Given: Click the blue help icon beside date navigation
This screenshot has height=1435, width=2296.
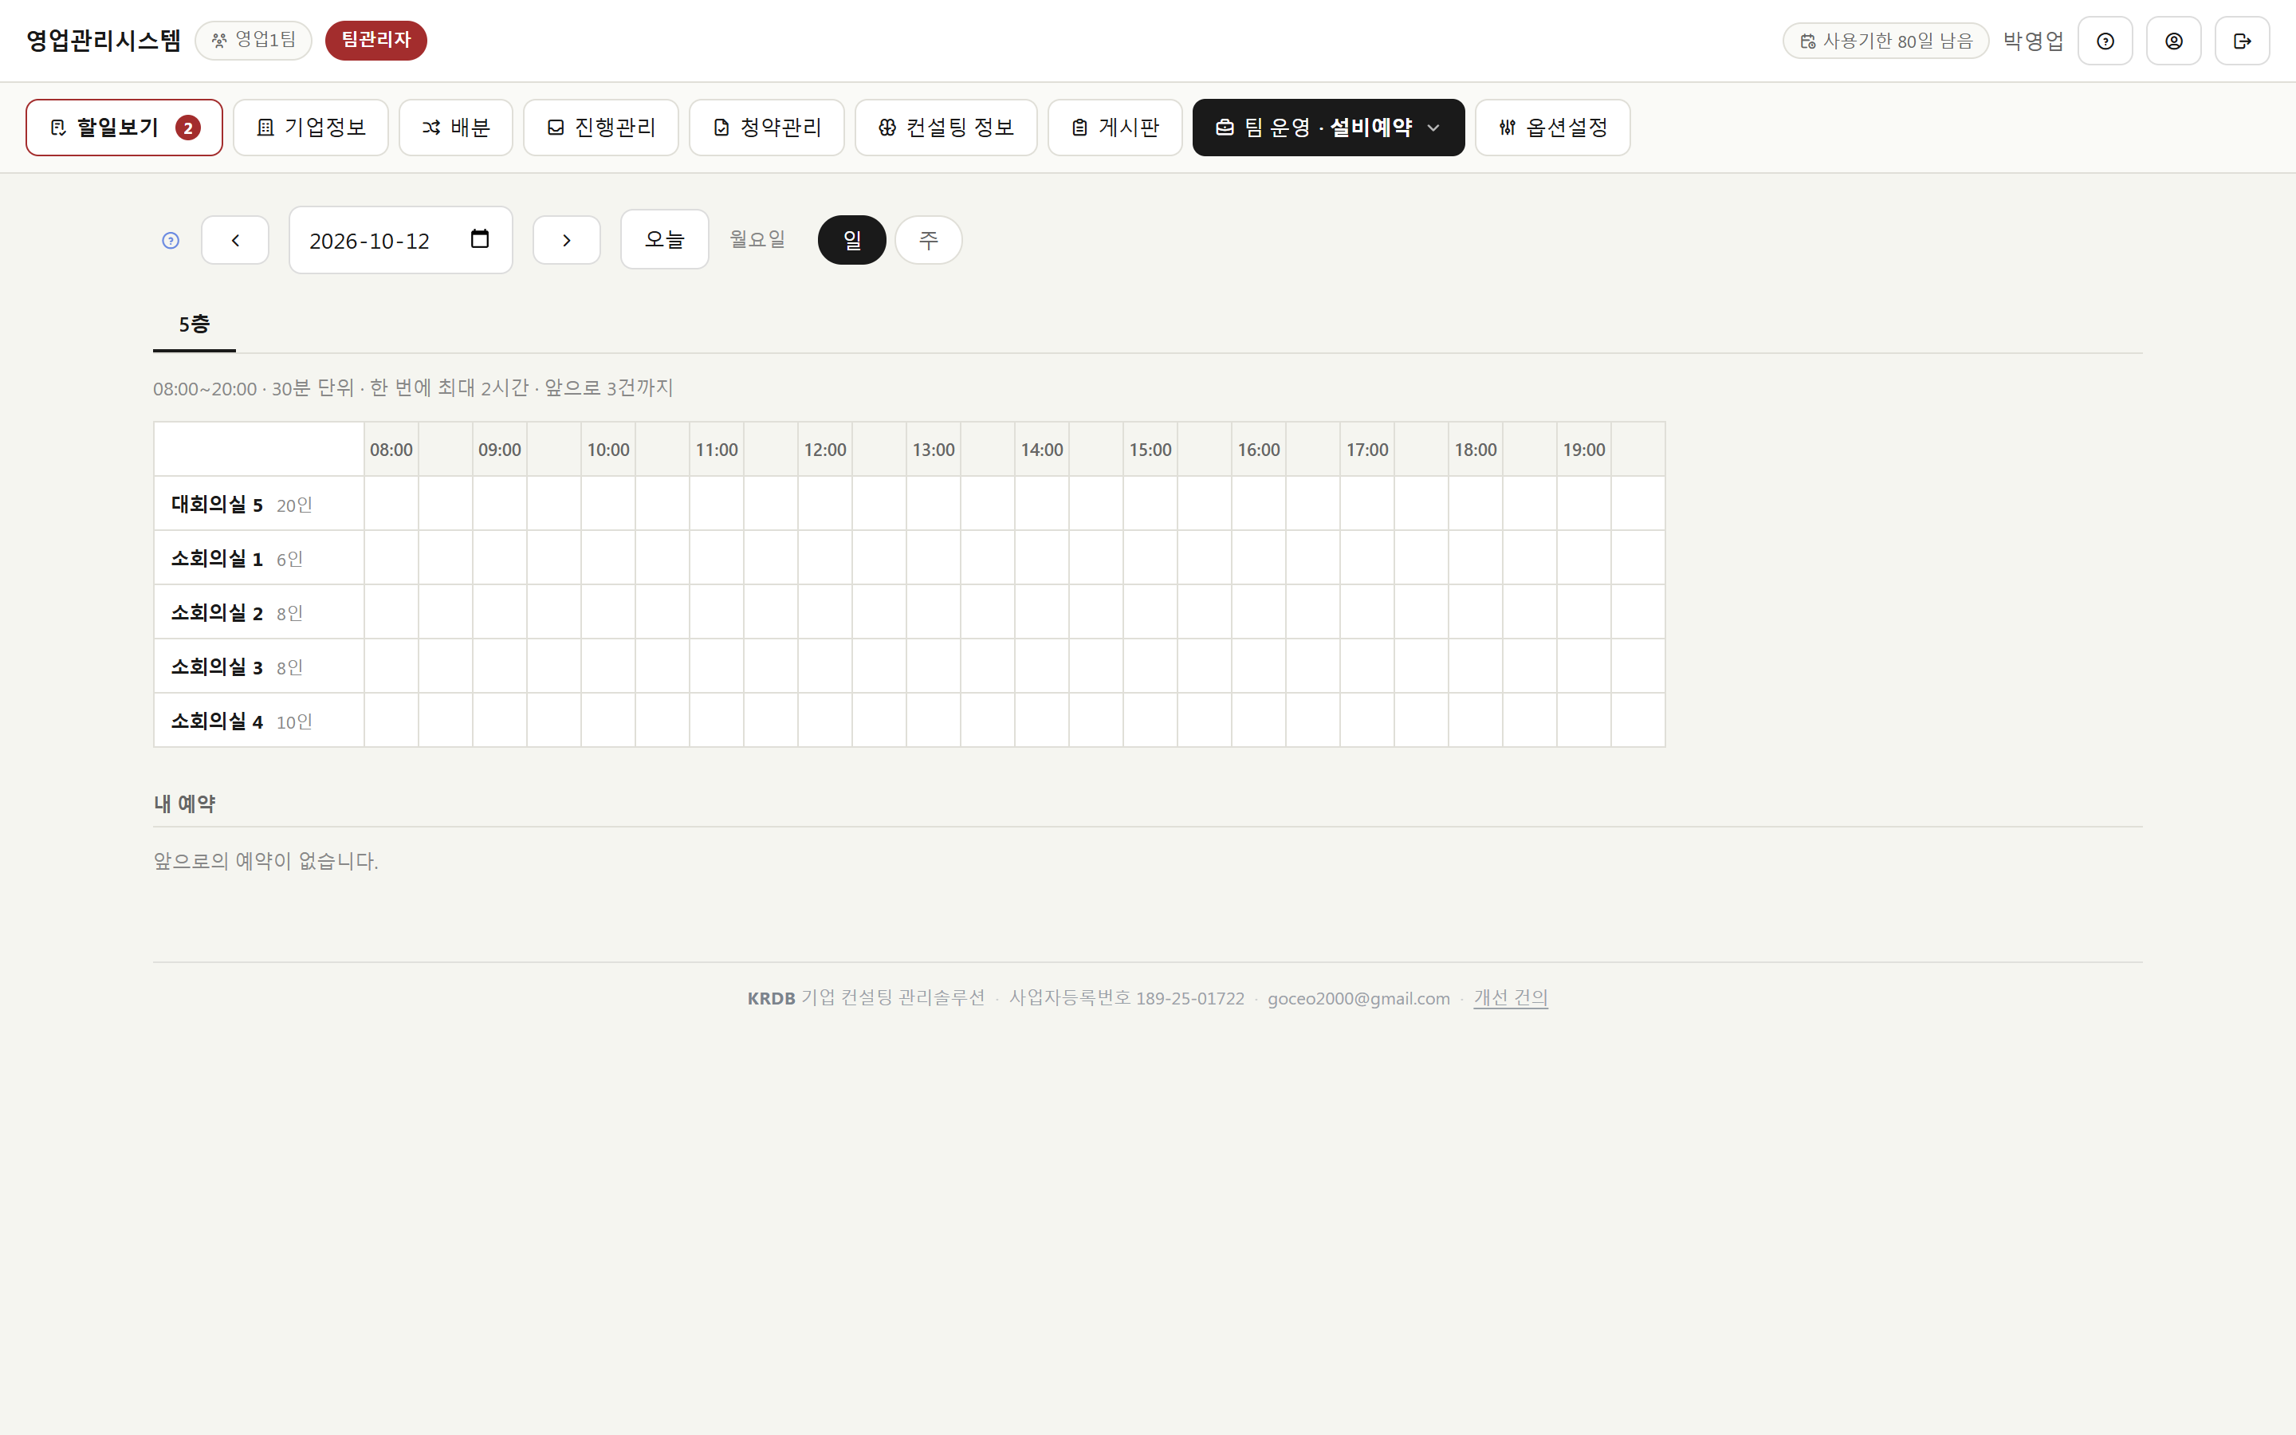Looking at the screenshot, I should pyautogui.click(x=171, y=240).
